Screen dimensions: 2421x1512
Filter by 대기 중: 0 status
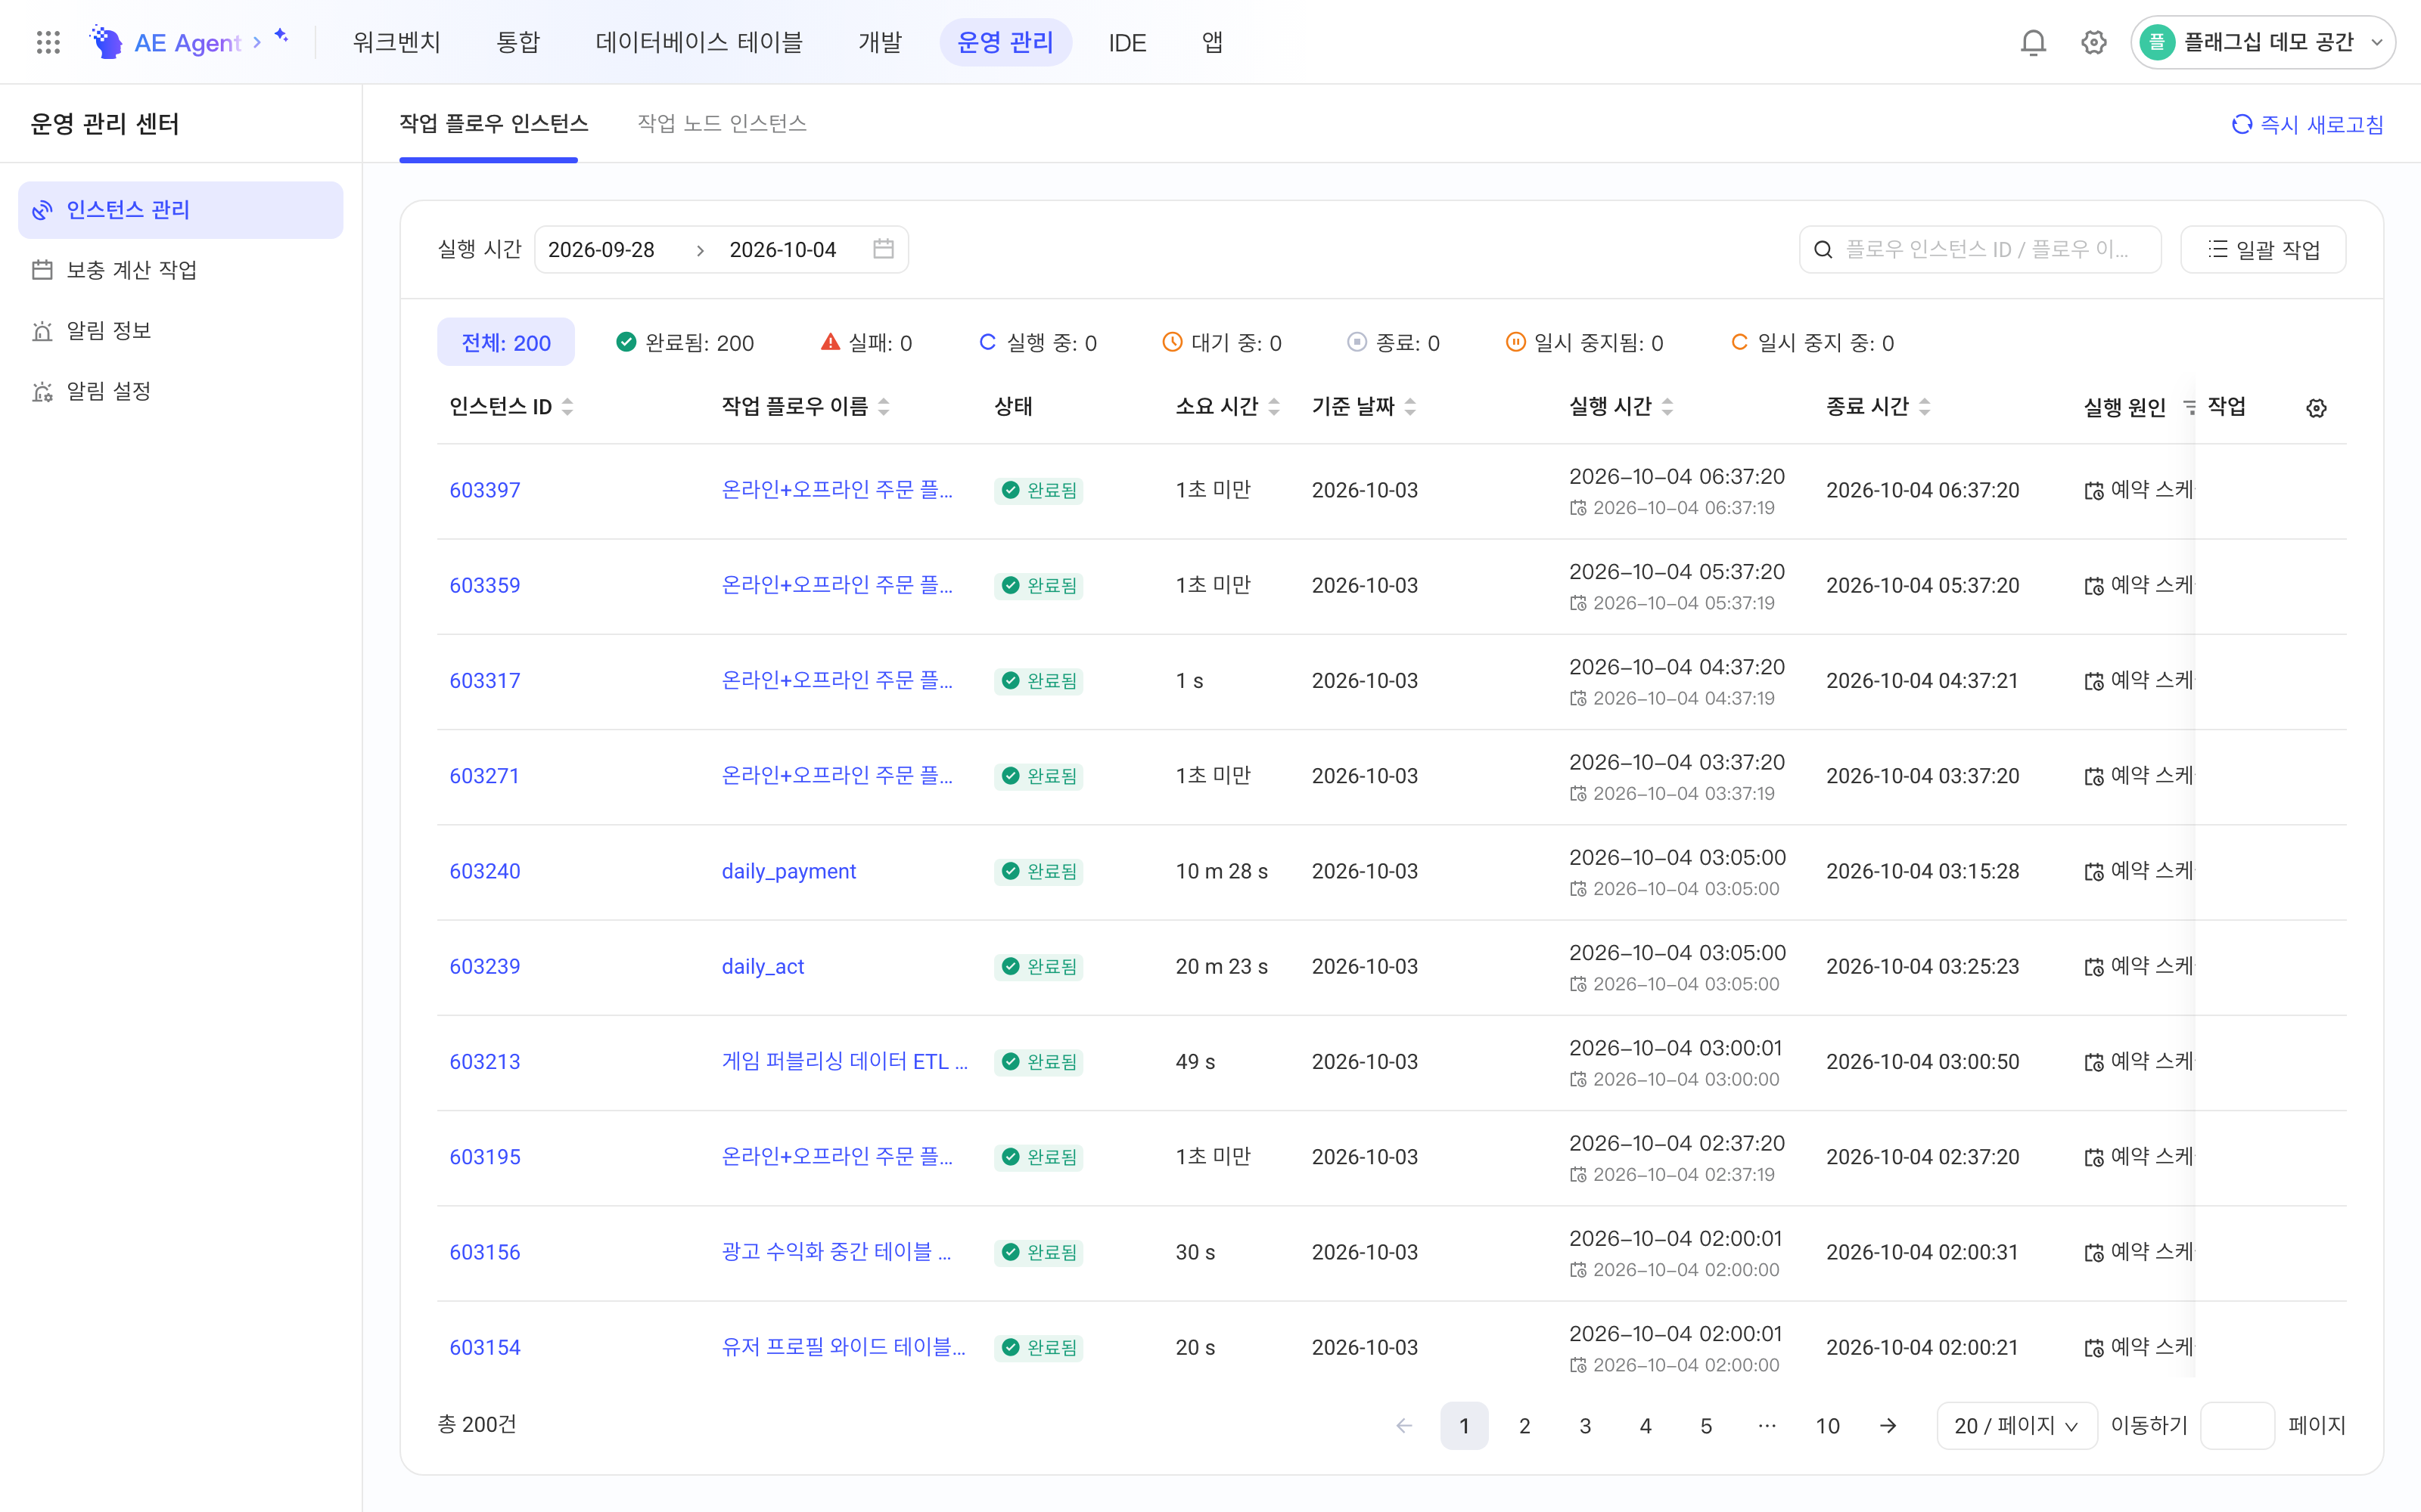tap(1222, 342)
